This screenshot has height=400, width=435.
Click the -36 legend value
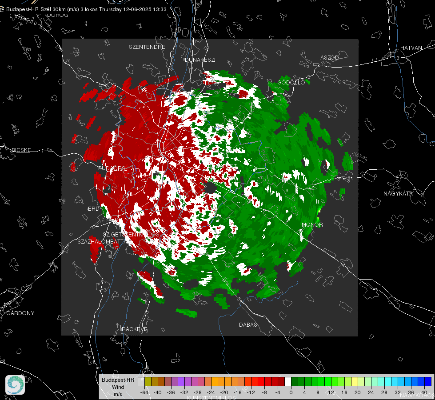tap(171, 392)
